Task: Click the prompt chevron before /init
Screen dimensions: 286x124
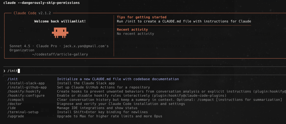Action: coord(5,71)
